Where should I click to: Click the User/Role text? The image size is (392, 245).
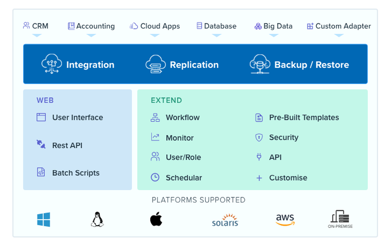coord(183,158)
